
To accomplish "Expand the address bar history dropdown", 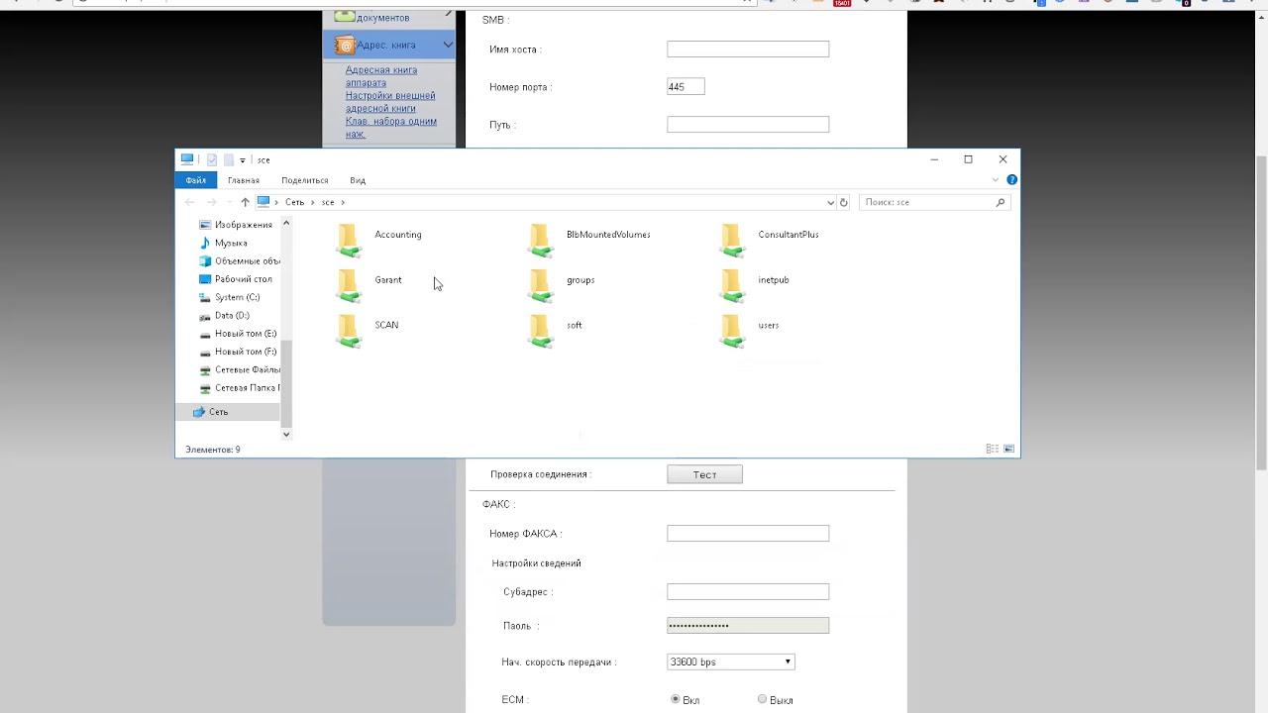I will pyautogui.click(x=830, y=202).
